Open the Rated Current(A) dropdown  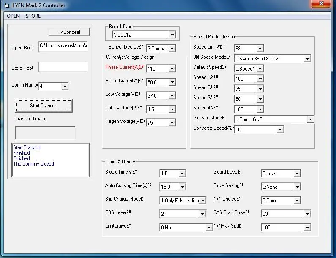tap(172, 82)
